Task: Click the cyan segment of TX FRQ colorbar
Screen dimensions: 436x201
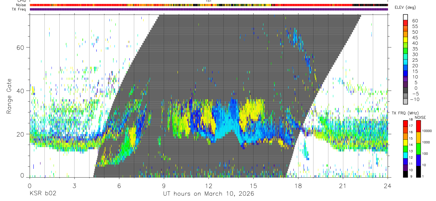Action: [x=405, y=155]
